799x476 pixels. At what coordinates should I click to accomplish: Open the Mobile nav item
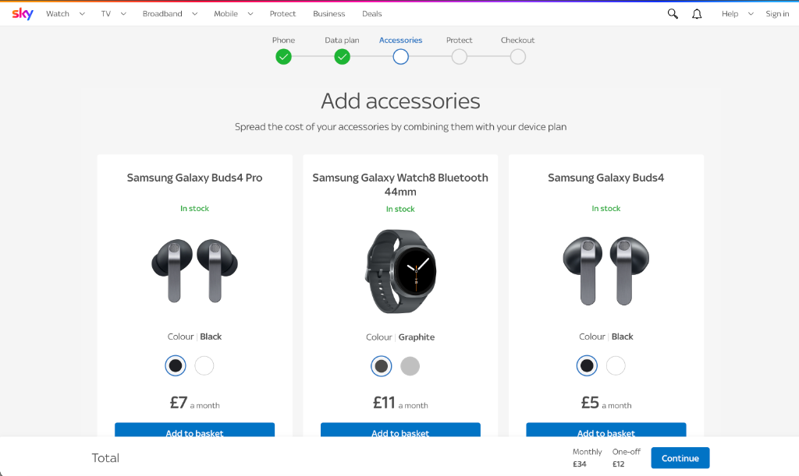point(225,14)
